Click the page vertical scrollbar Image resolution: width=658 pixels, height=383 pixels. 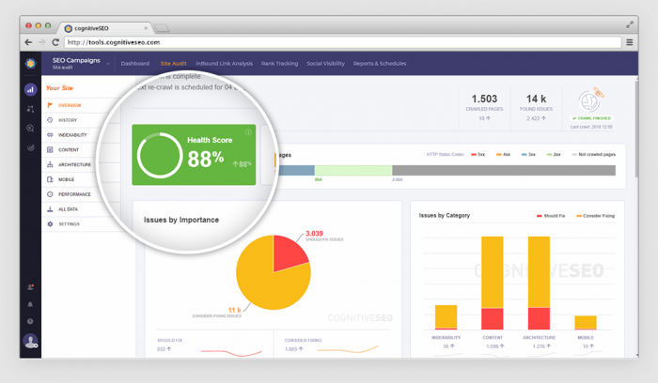(636, 129)
